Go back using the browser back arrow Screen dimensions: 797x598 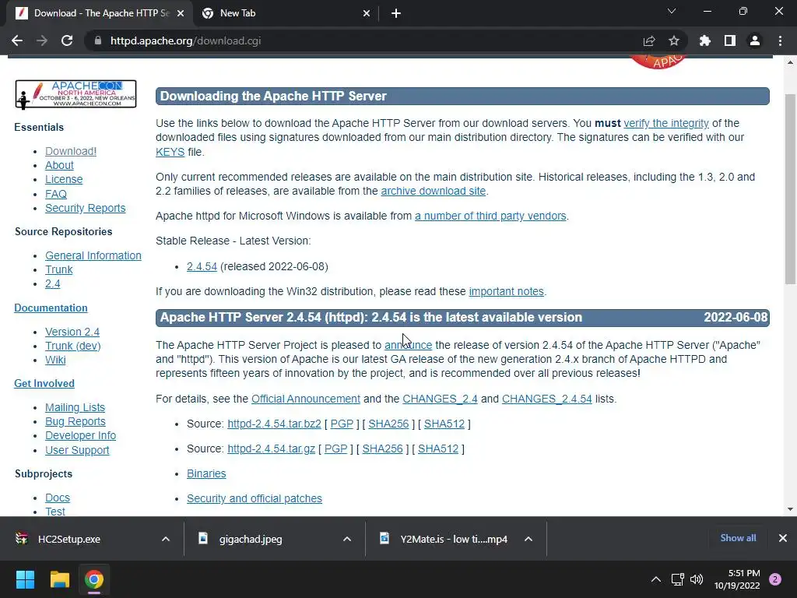pyautogui.click(x=17, y=40)
